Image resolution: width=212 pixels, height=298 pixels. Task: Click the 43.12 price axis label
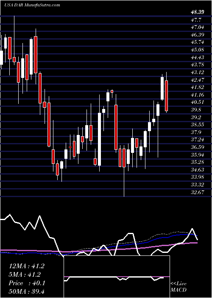(x=198, y=72)
